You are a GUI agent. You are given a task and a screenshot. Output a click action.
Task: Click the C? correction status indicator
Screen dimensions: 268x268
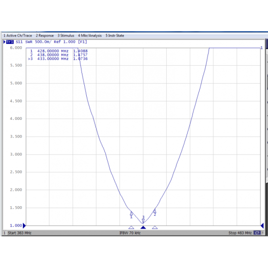tap(257, 233)
